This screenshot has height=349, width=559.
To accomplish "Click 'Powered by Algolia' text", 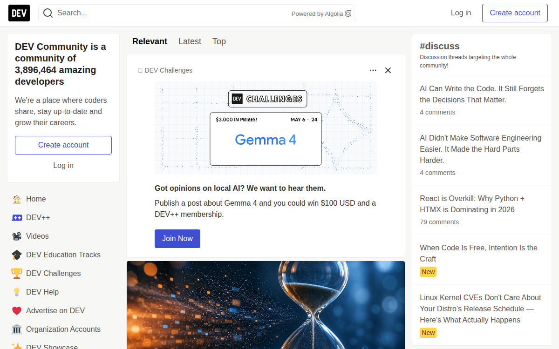I will click(317, 14).
